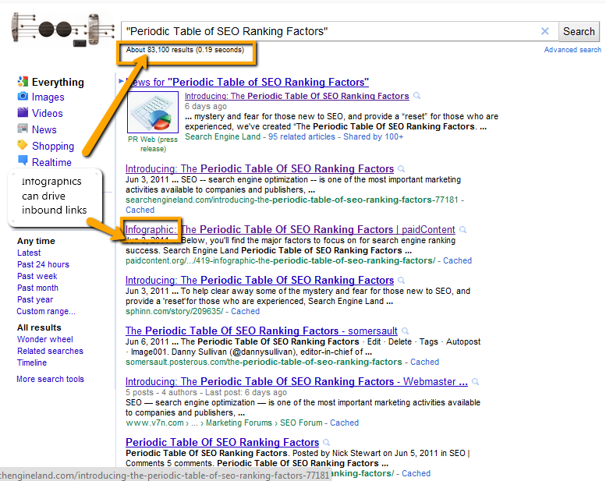This screenshot has height=481, width=606.
Task: Preview last result via magnifier icon
Action: pos(327,442)
